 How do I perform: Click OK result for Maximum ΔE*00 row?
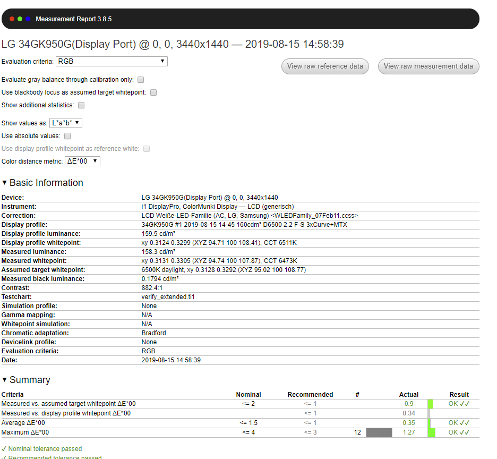[459, 432]
